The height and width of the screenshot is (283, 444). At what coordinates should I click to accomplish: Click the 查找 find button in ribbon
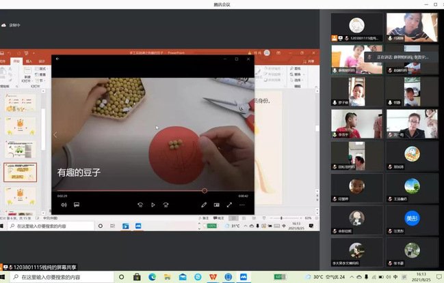coord(296,68)
